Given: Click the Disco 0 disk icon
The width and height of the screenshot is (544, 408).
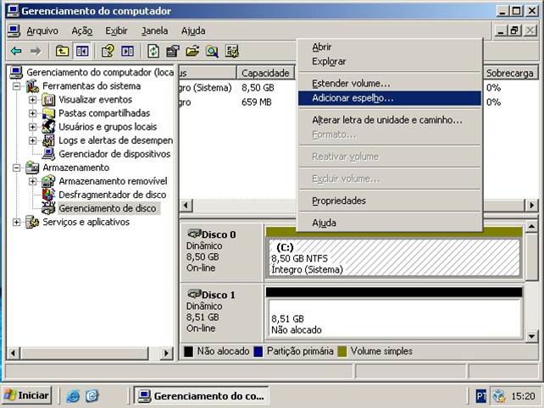Looking at the screenshot, I should (194, 234).
